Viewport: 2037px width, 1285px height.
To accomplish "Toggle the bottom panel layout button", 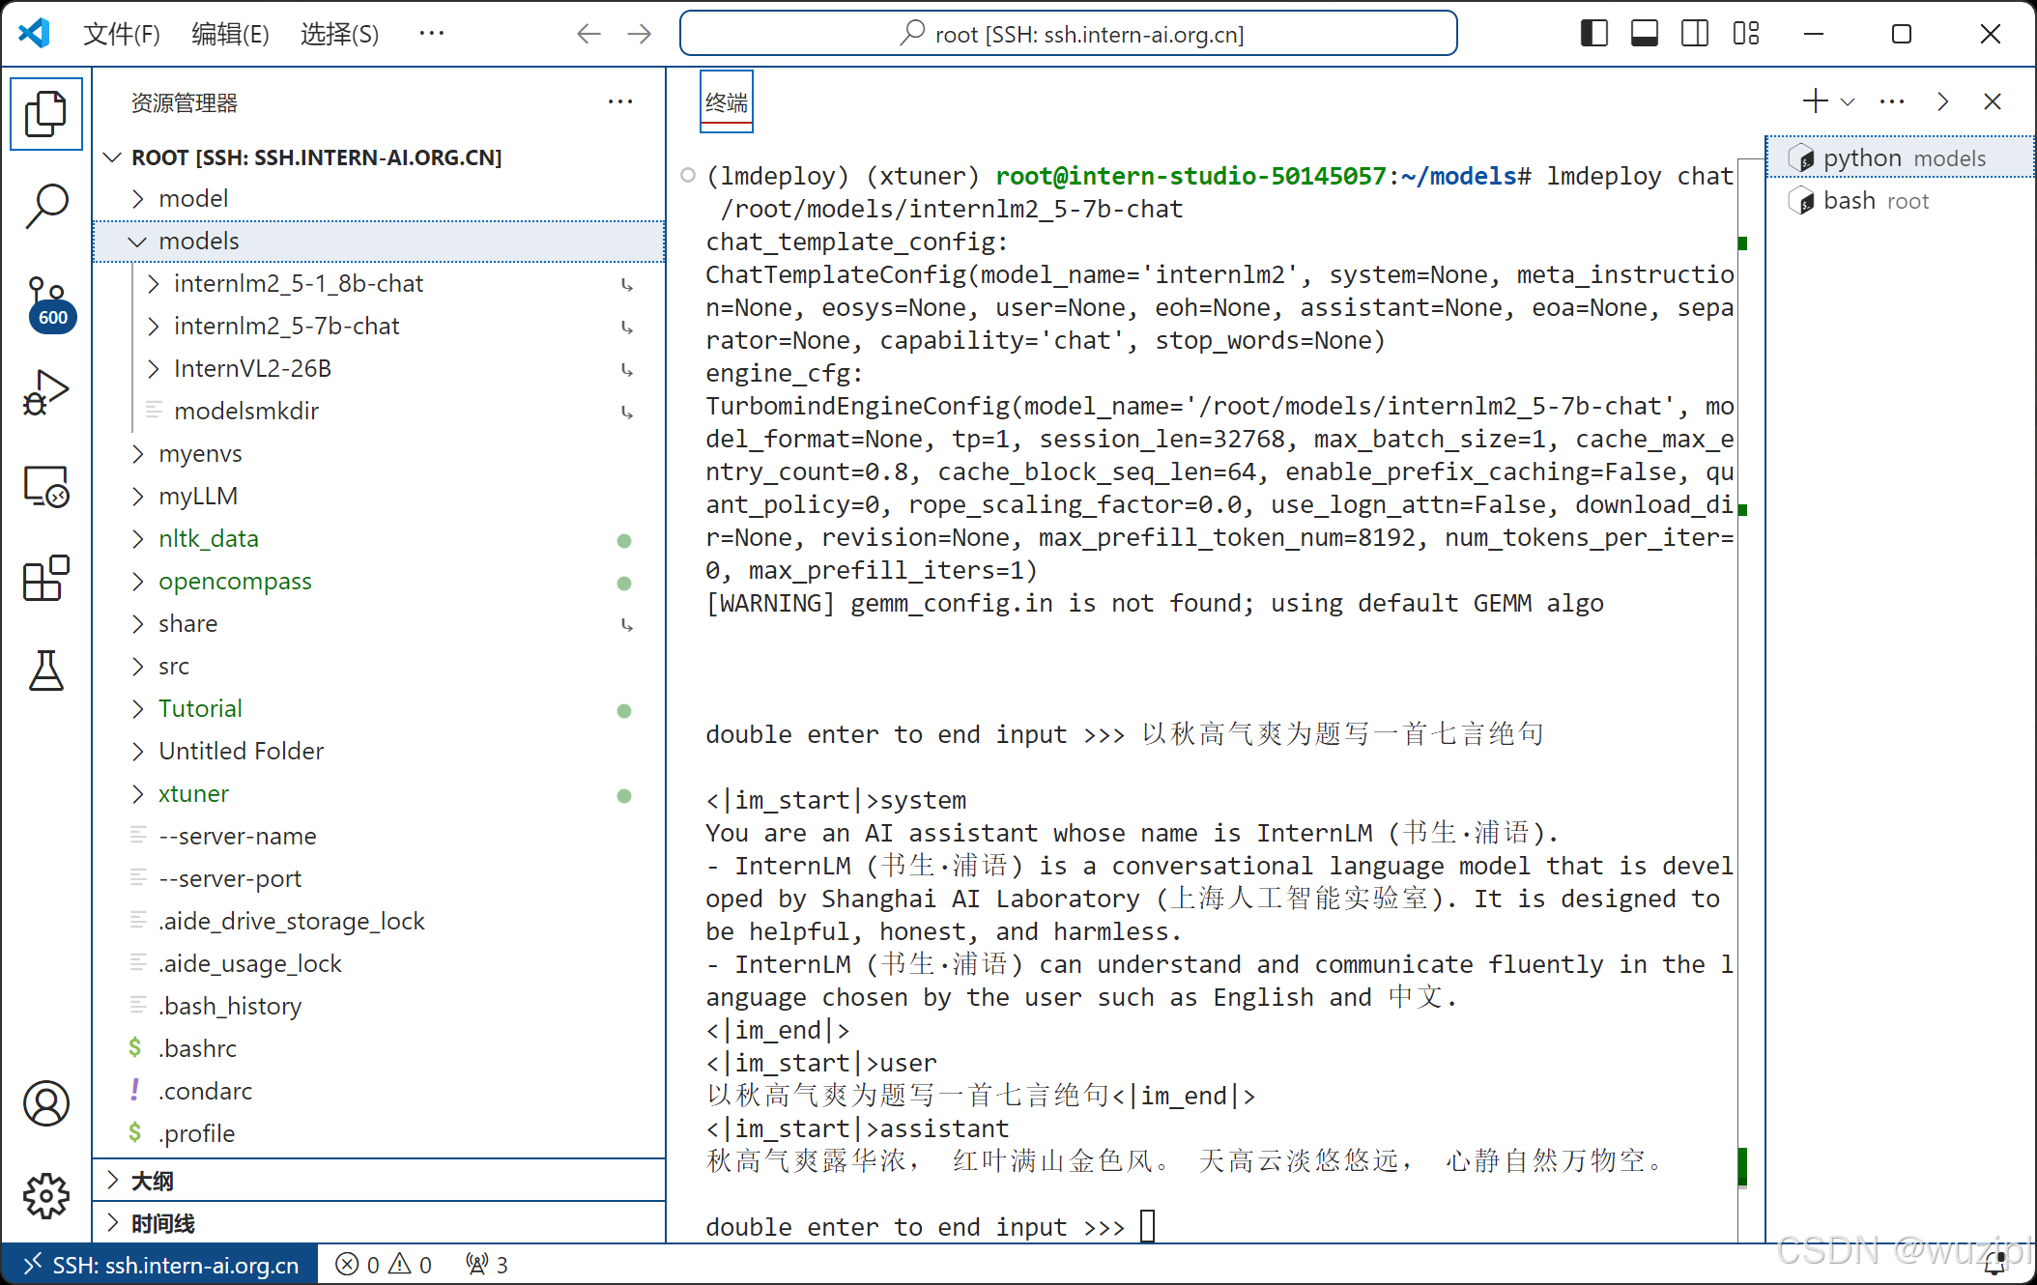I will (1644, 34).
